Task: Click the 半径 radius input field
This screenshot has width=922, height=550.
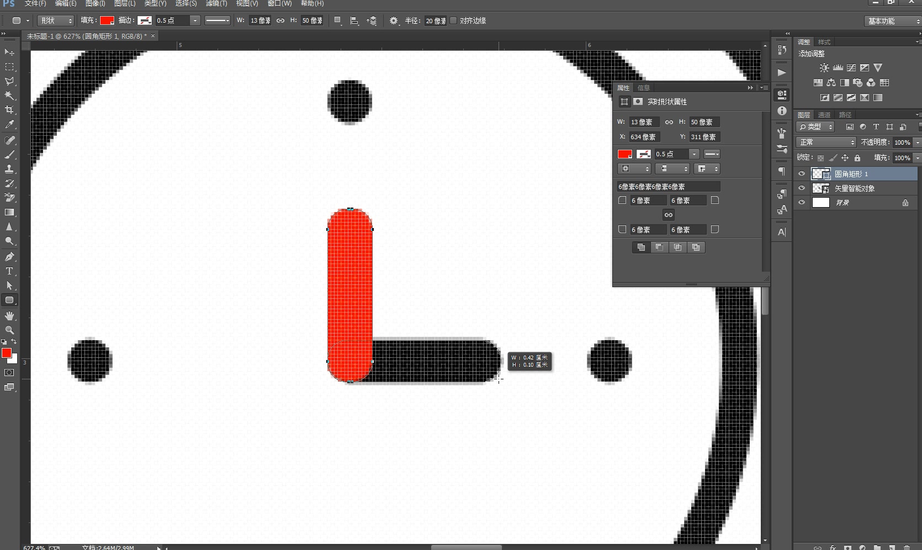Action: [436, 20]
